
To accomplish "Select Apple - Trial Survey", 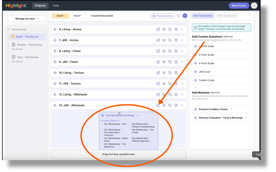I will [x=27, y=36].
